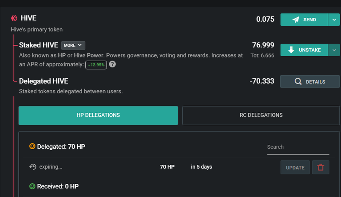Image resolution: width=341 pixels, height=197 pixels.
Task: Click the Staked HIVE amount 76.999
Action: pyautogui.click(x=263, y=45)
